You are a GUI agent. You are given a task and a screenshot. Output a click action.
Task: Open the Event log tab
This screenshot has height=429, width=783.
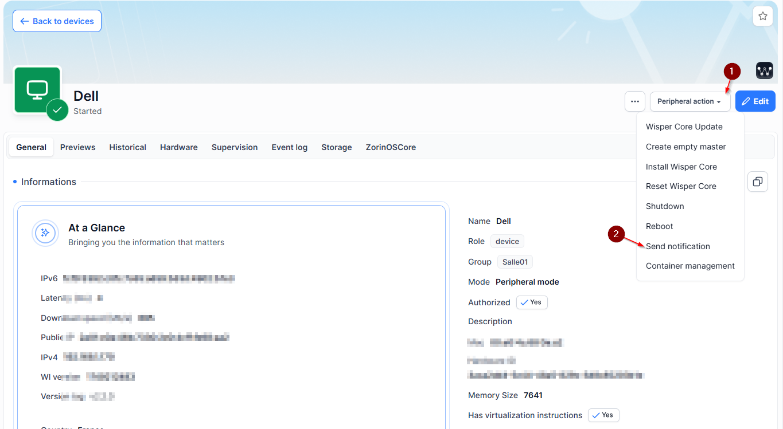pyautogui.click(x=289, y=147)
